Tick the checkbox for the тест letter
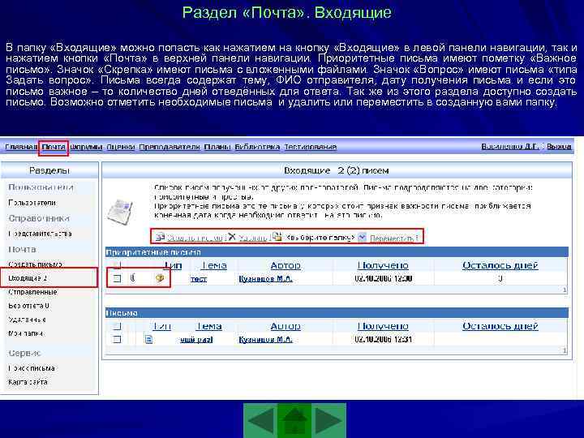584x438 pixels. pyautogui.click(x=117, y=278)
